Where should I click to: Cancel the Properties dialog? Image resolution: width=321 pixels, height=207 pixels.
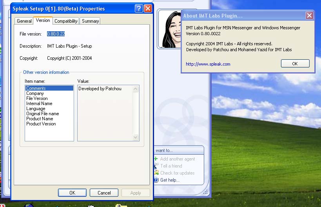coord(104,193)
